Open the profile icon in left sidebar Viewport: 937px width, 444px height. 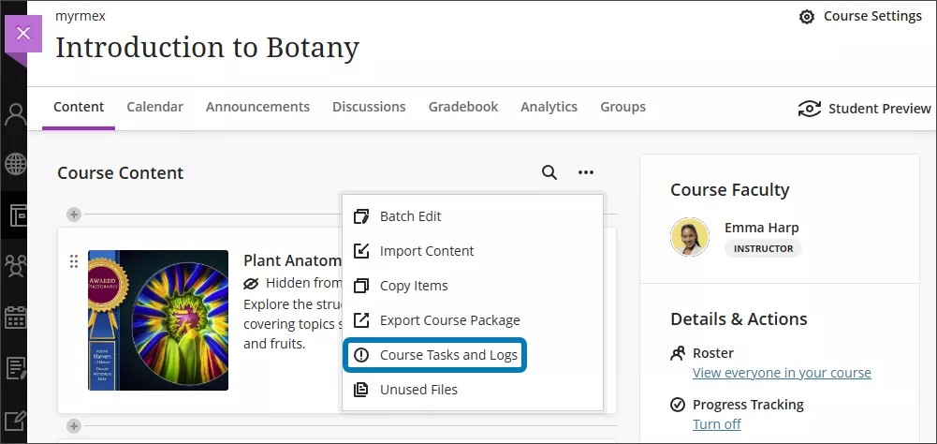click(16, 115)
